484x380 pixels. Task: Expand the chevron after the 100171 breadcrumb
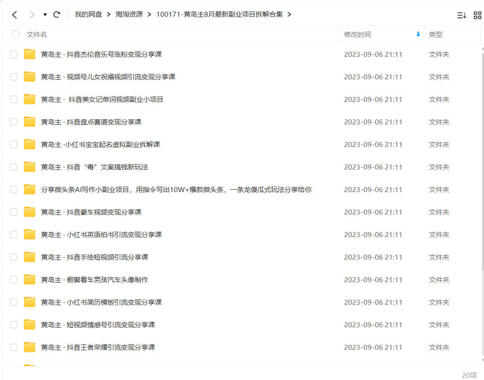tap(289, 14)
